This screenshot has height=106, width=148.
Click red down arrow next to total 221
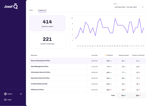coord(140,95)
